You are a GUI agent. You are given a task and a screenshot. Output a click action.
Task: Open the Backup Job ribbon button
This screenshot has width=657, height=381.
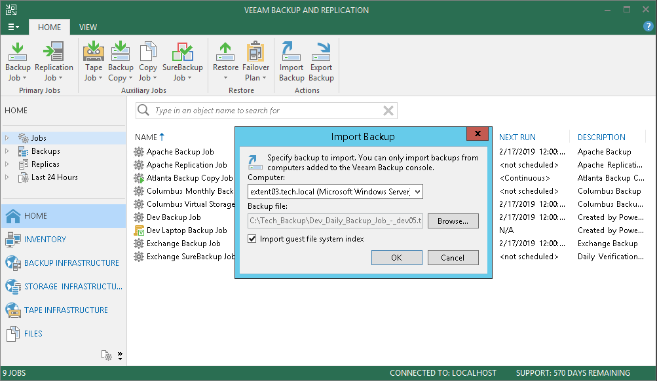pyautogui.click(x=18, y=62)
